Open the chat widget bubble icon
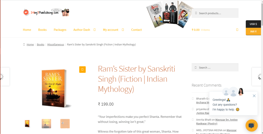 tap(251, 126)
